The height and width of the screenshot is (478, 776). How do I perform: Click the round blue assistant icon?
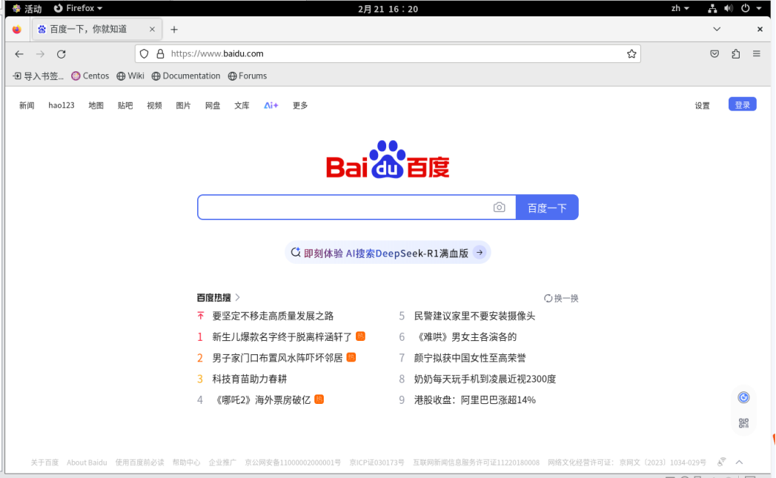(743, 397)
